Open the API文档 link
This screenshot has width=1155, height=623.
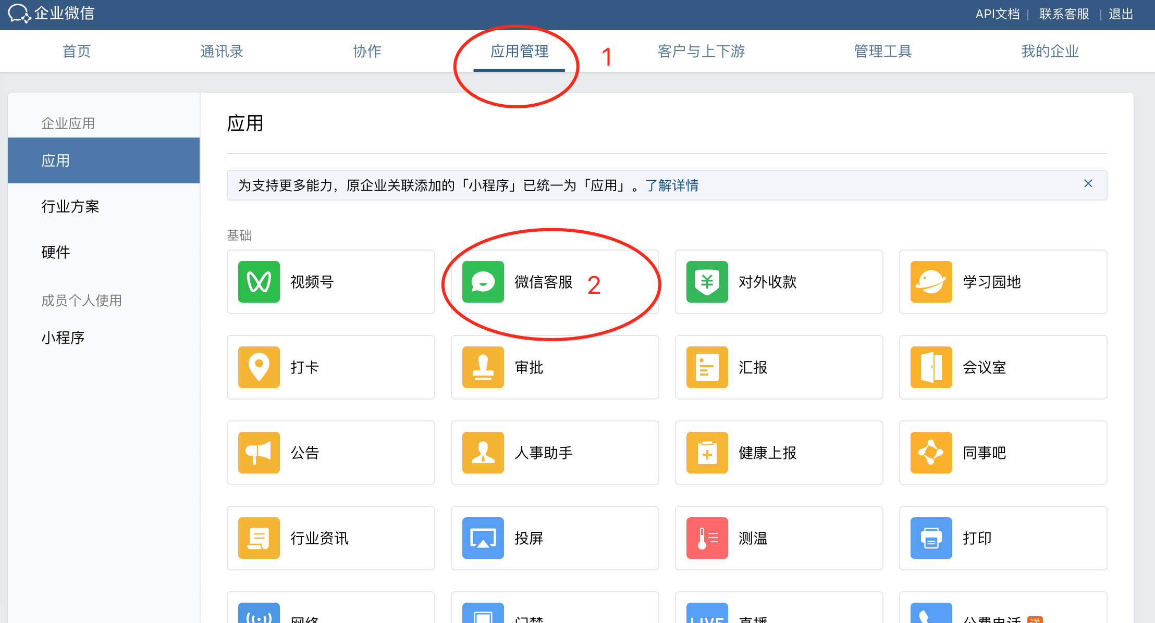pos(998,14)
